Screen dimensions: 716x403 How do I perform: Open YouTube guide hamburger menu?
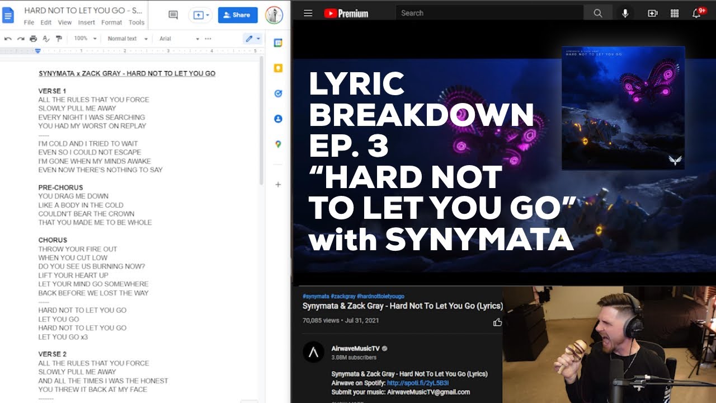(308, 13)
